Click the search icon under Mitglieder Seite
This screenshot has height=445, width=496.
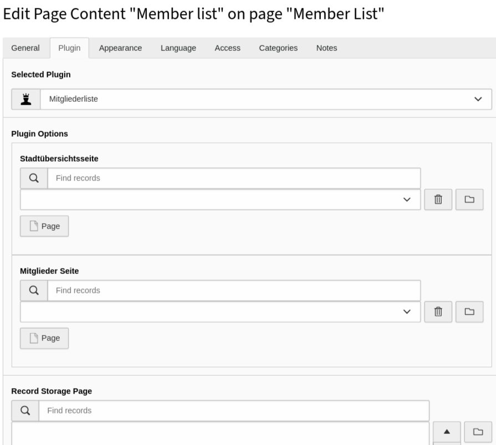34,291
